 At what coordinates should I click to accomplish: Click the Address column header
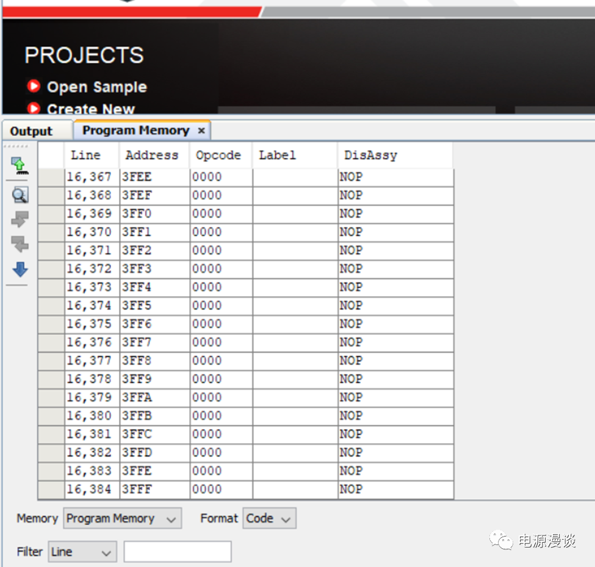[x=152, y=155]
